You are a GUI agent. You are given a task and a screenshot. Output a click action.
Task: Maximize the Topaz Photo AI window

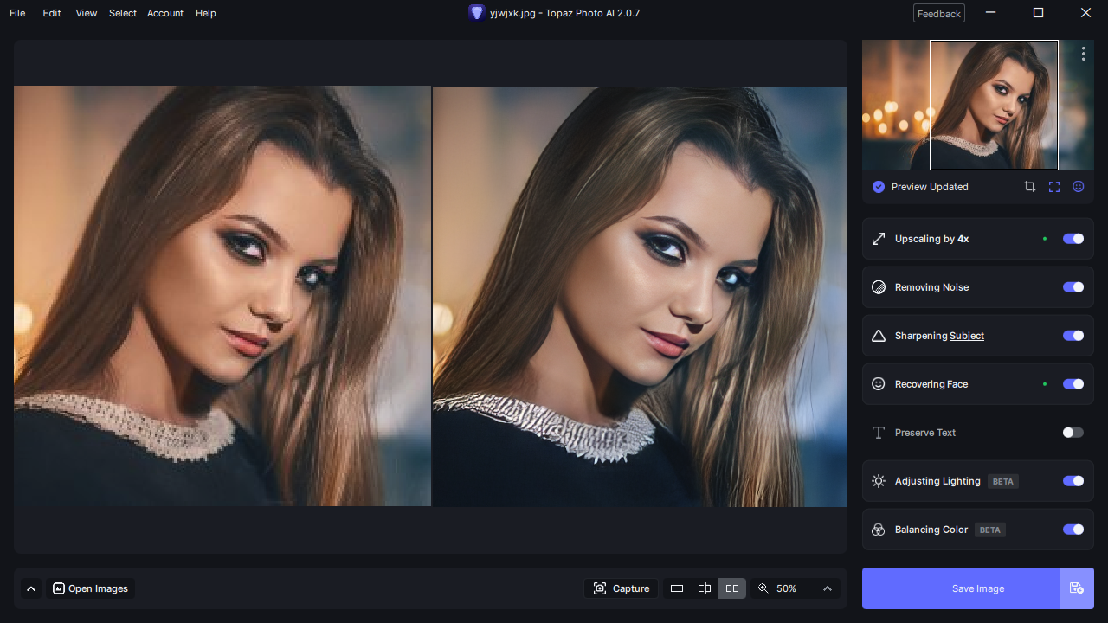coord(1039,13)
